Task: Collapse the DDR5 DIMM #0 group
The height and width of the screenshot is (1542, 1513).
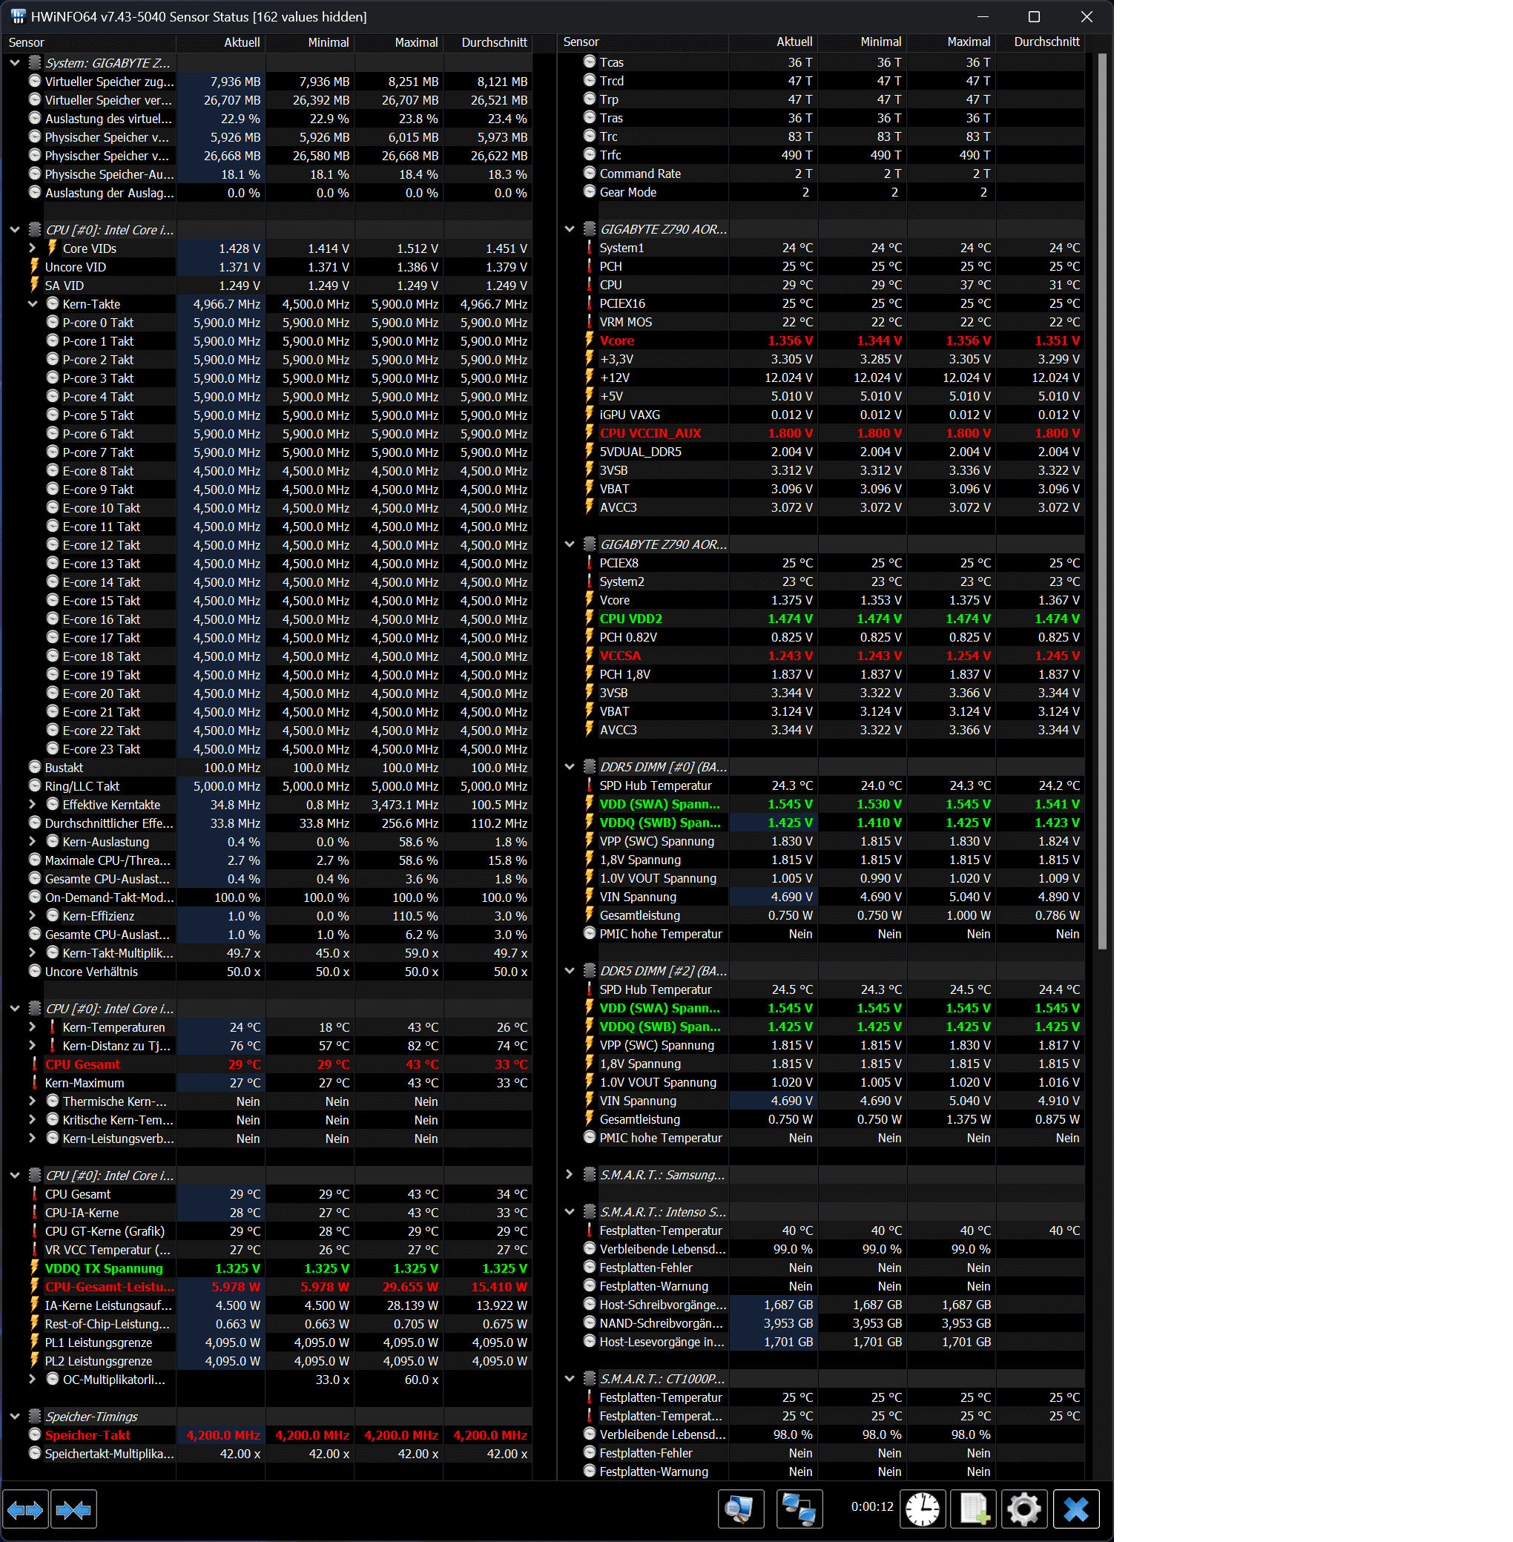Action: (x=570, y=767)
